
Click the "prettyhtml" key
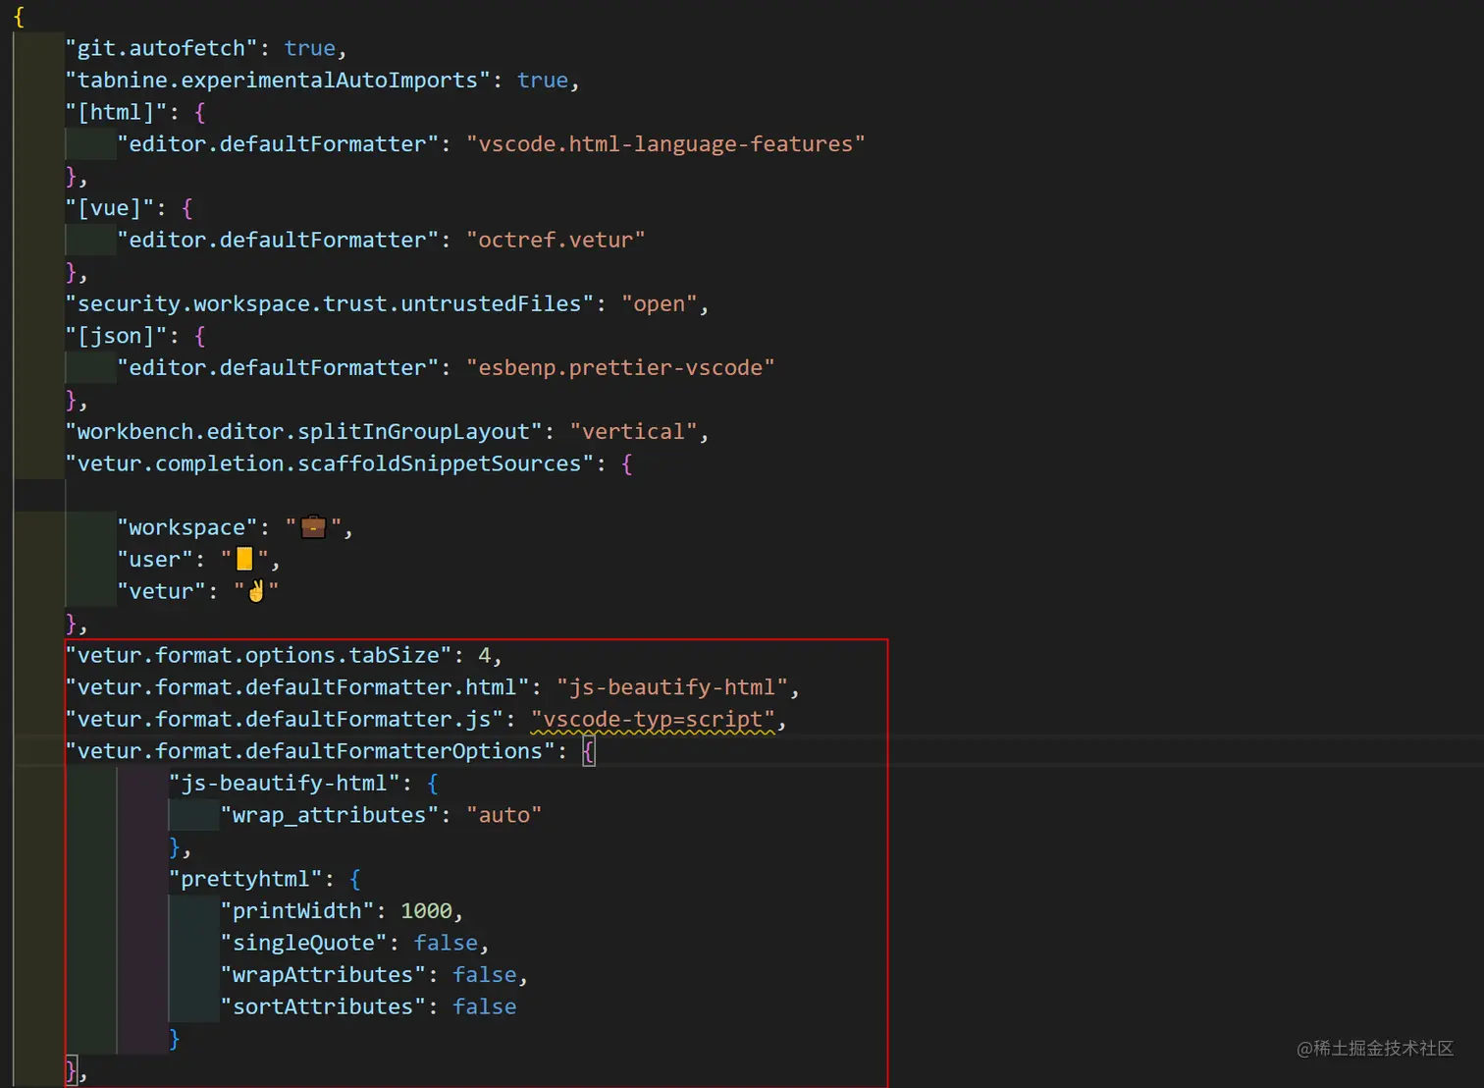(x=245, y=879)
